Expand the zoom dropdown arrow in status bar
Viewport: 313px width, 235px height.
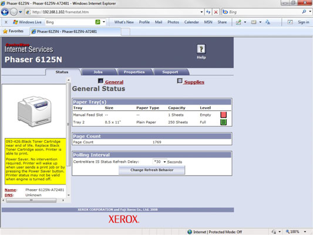[305, 232]
